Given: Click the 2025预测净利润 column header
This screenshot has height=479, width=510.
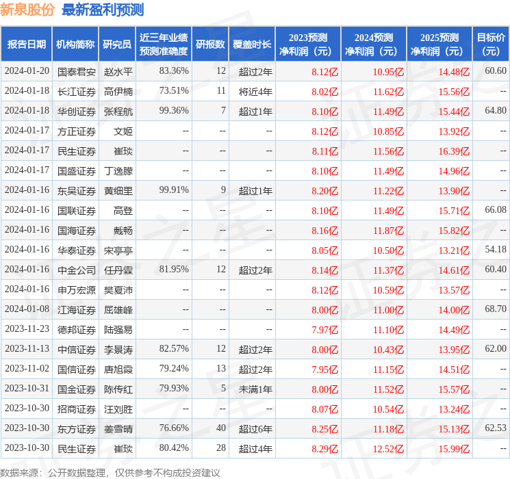Looking at the screenshot, I should point(439,44).
